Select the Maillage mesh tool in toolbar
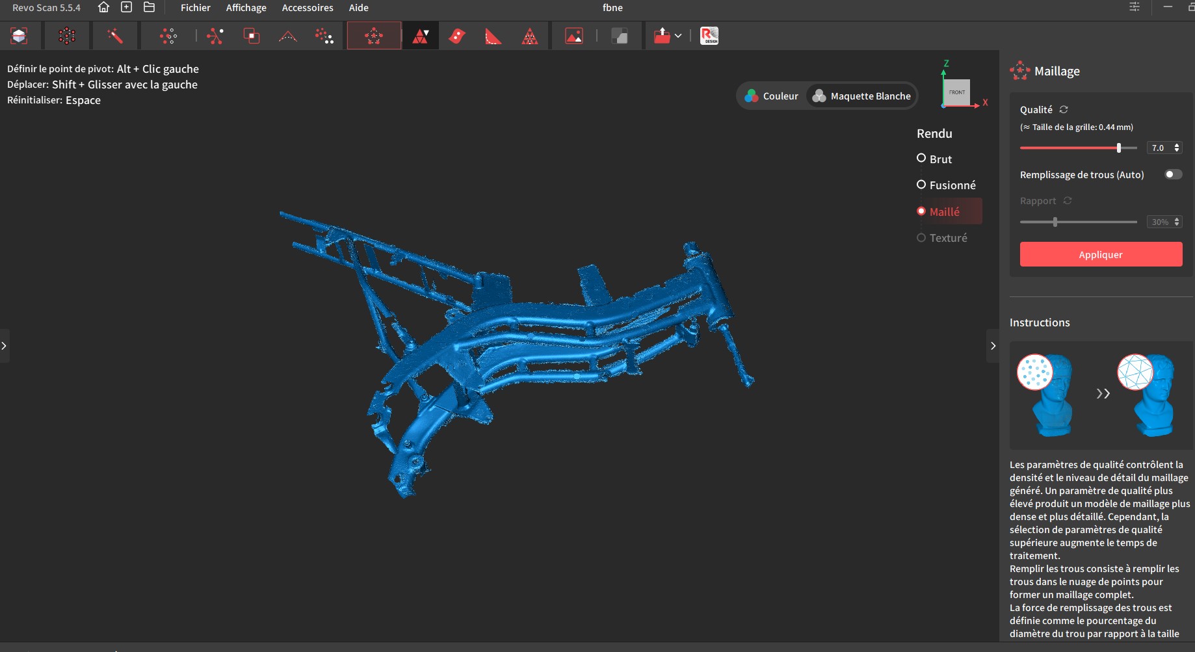This screenshot has height=652, width=1195. point(374,36)
